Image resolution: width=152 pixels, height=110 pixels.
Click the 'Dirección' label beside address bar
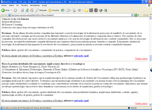coord(4,15)
